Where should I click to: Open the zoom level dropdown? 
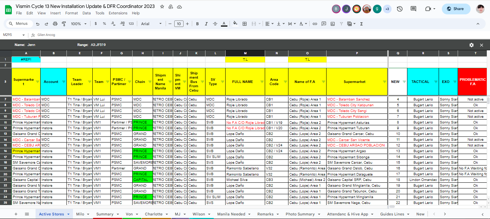click(78, 24)
